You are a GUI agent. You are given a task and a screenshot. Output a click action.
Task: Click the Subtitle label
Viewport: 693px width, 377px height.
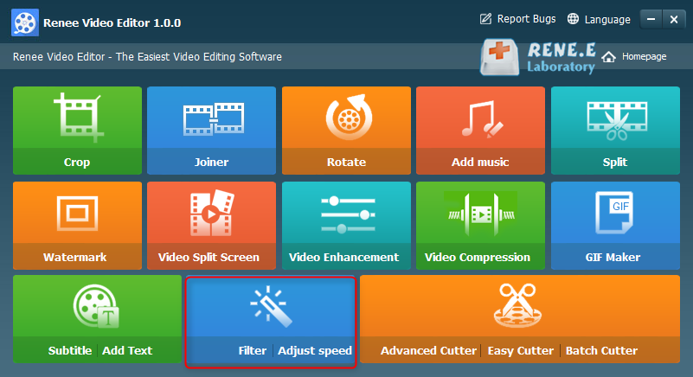pyautogui.click(x=70, y=350)
